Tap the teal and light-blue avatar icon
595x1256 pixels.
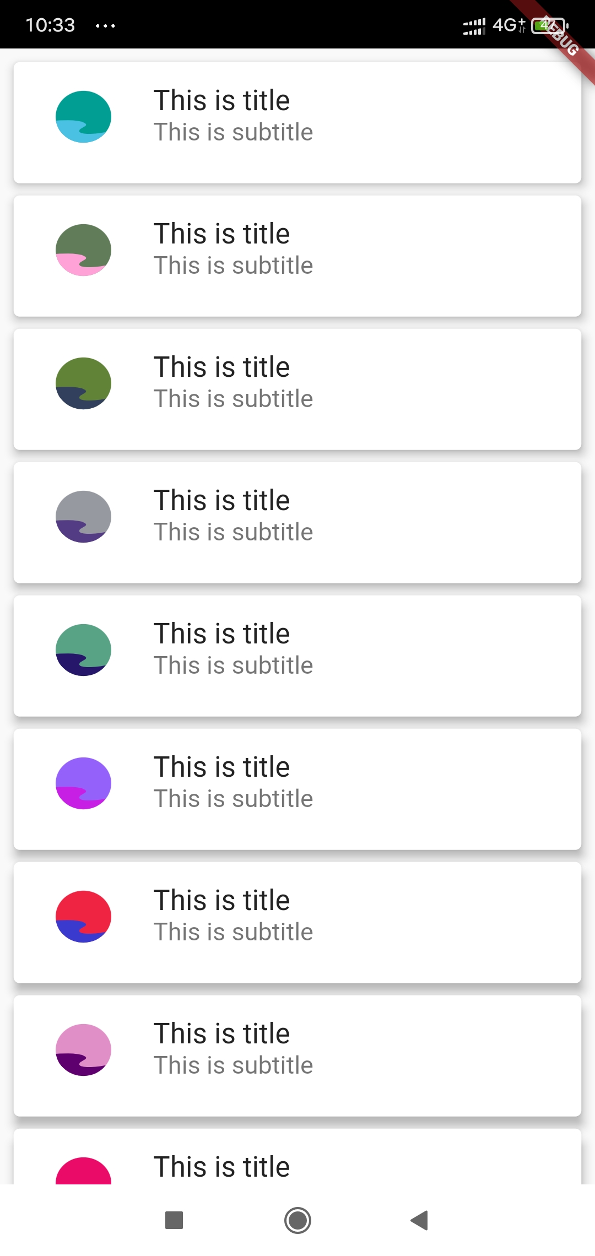point(83,117)
